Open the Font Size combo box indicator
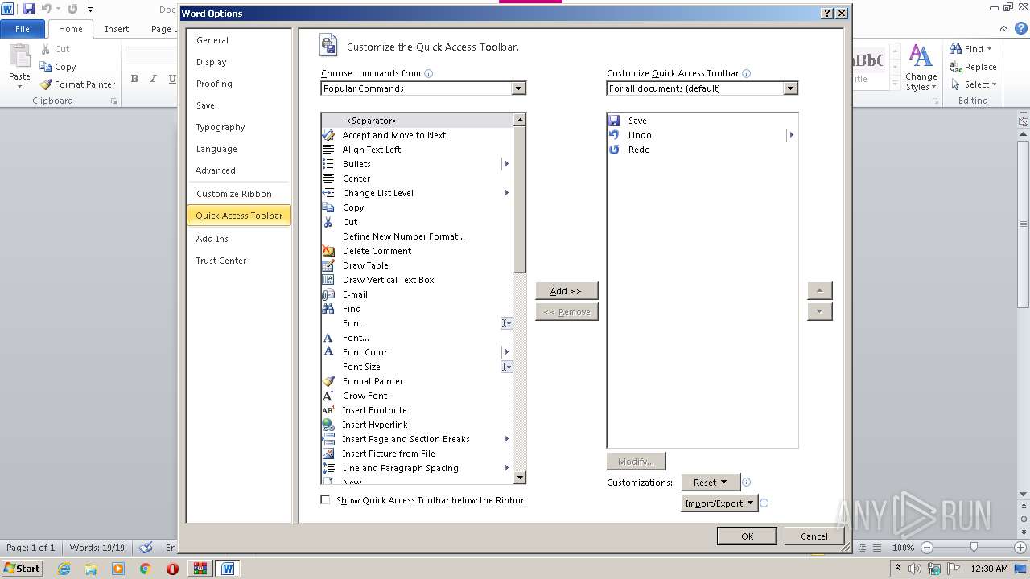Viewport: 1030px width, 579px height. 507,367
